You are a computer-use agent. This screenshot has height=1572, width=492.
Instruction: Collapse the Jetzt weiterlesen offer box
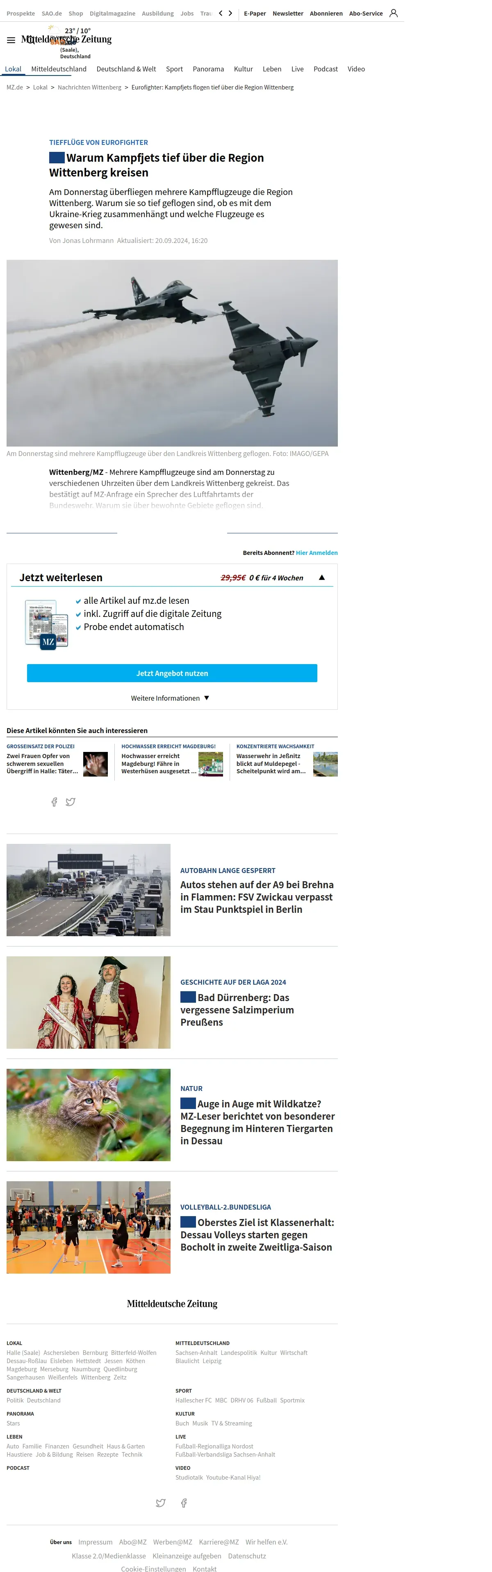(322, 577)
